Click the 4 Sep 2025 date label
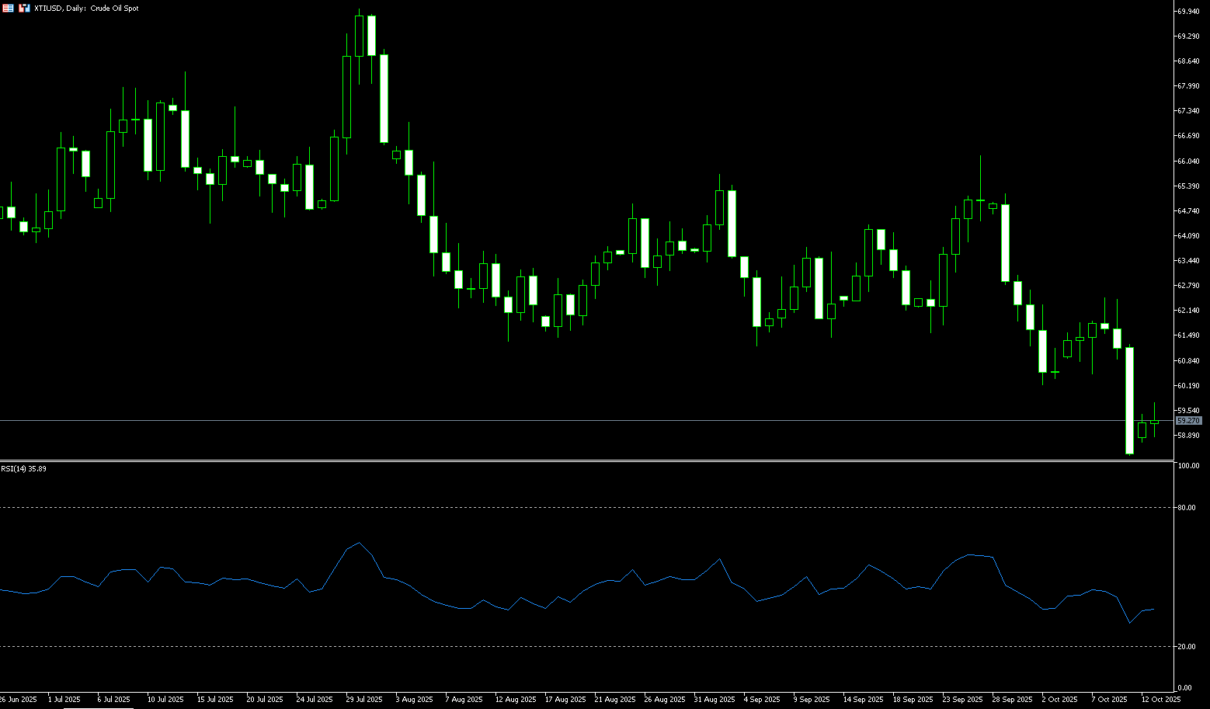Image resolution: width=1210 pixels, height=709 pixels. pos(762,700)
